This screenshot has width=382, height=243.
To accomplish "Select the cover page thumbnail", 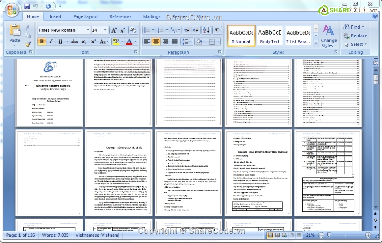I will coord(49,92).
